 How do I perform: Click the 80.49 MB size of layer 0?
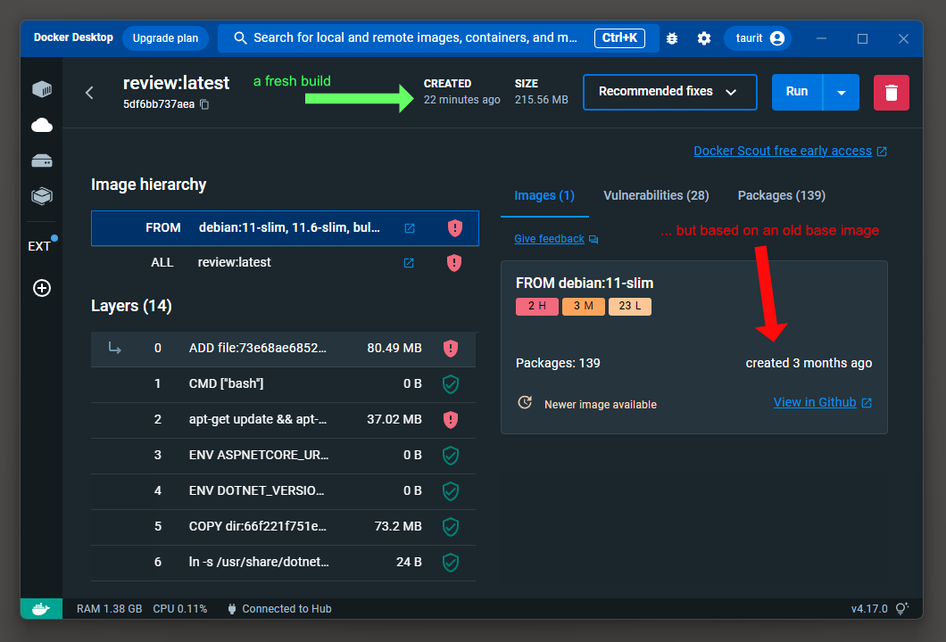(x=394, y=349)
